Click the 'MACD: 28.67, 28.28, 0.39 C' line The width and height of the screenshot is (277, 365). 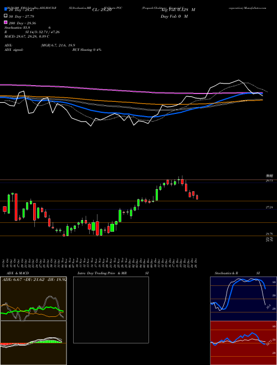[x=27, y=36]
